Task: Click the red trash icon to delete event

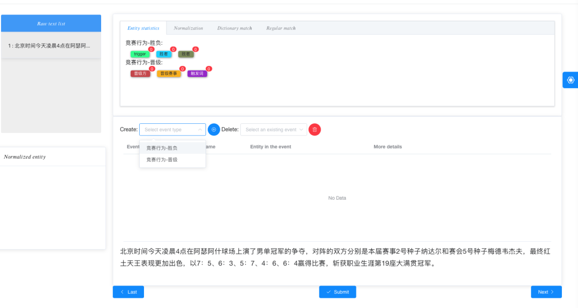Action: [315, 129]
